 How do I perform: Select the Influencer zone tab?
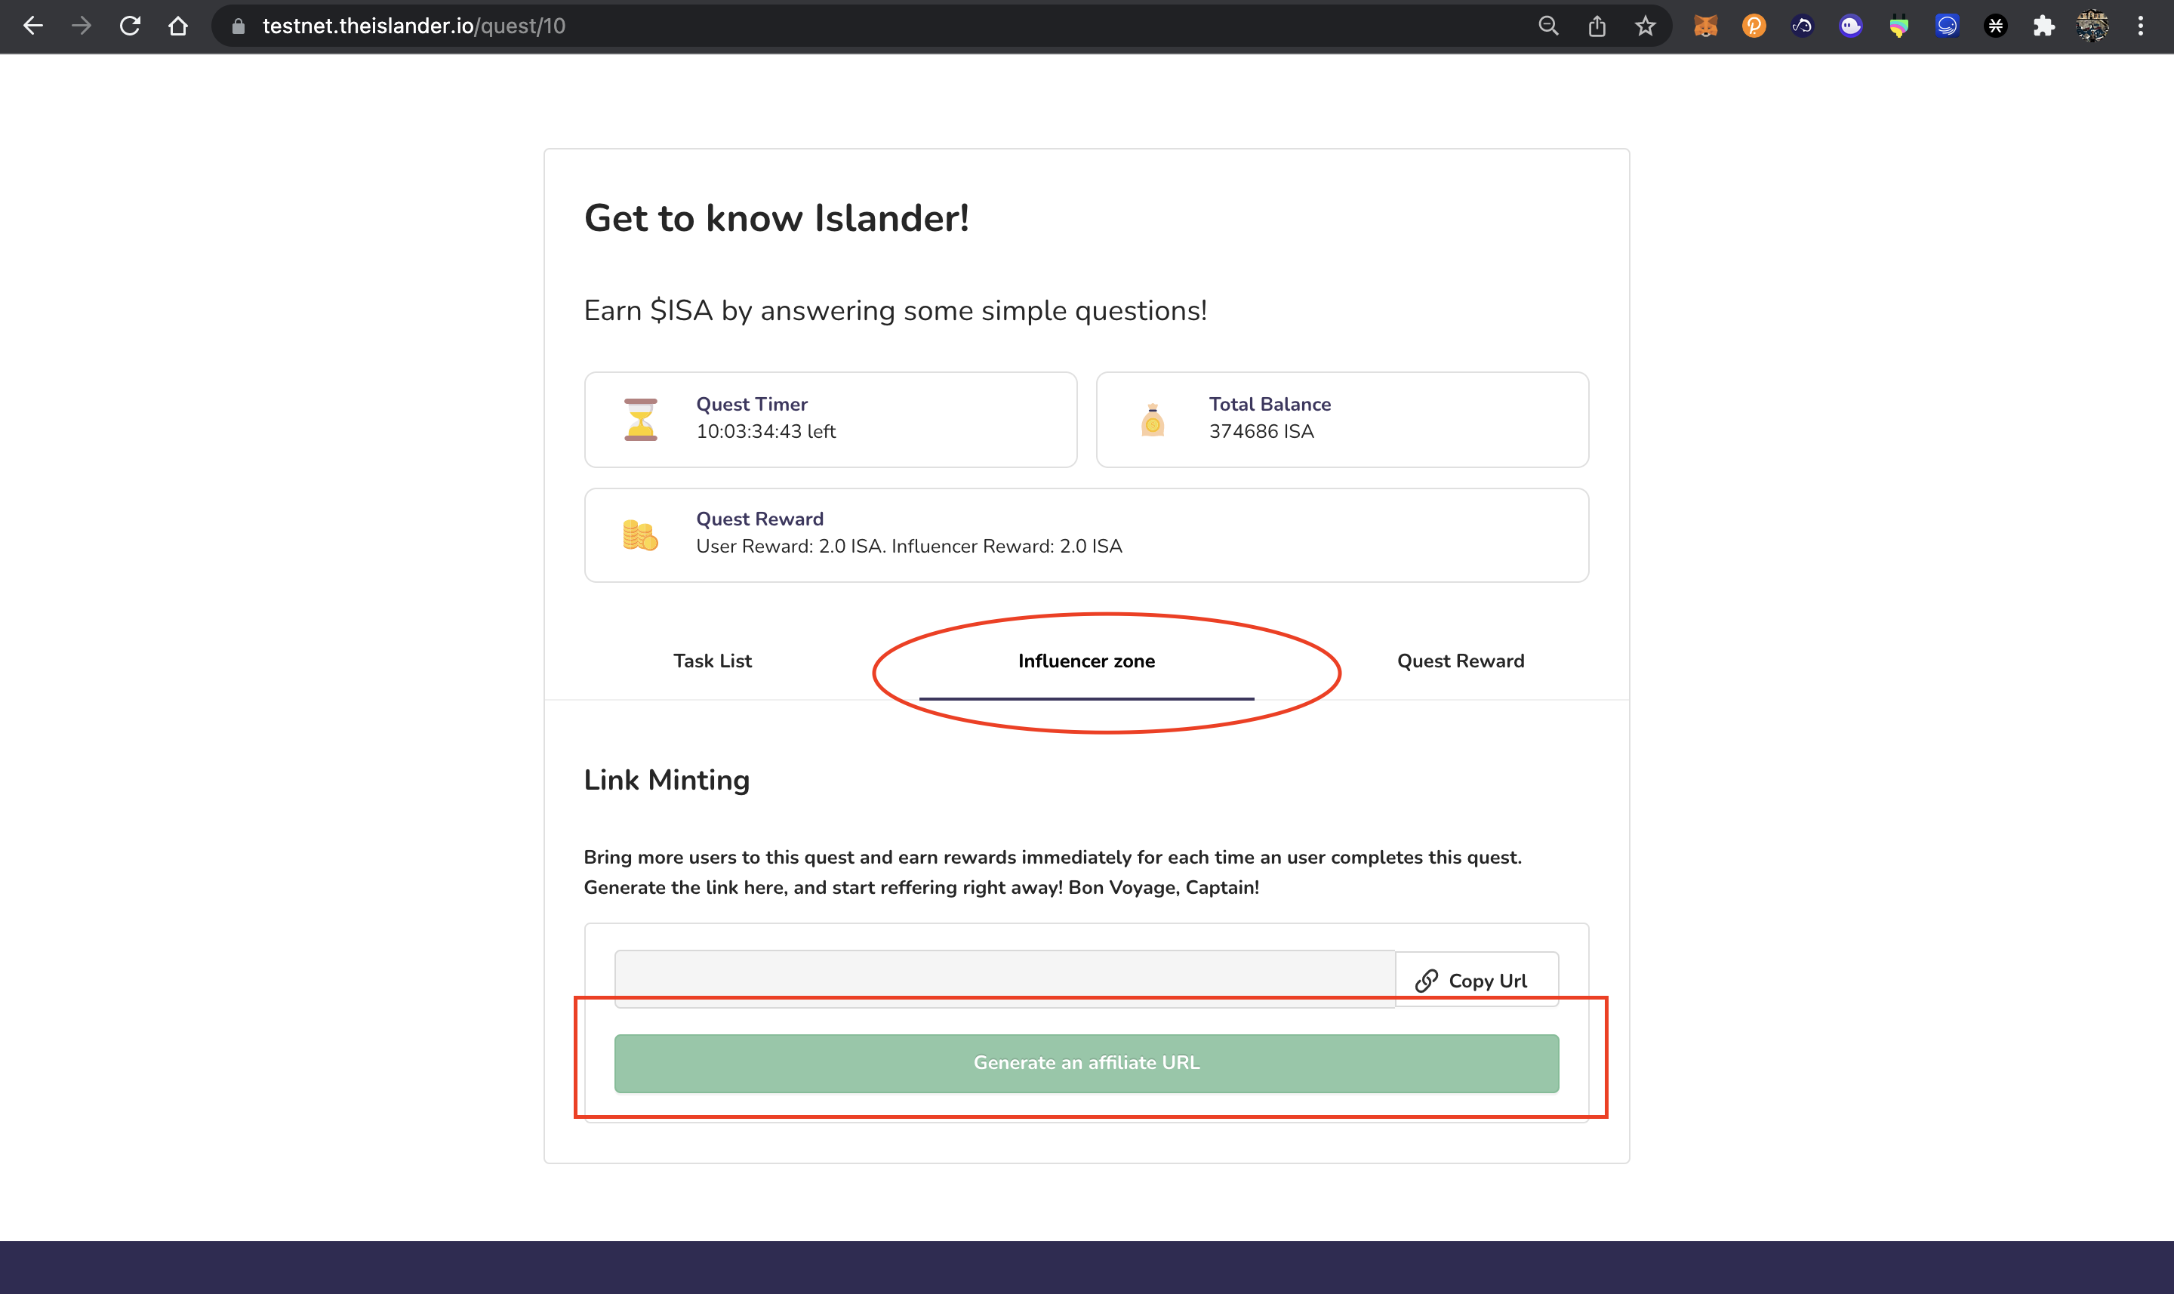click(1086, 661)
